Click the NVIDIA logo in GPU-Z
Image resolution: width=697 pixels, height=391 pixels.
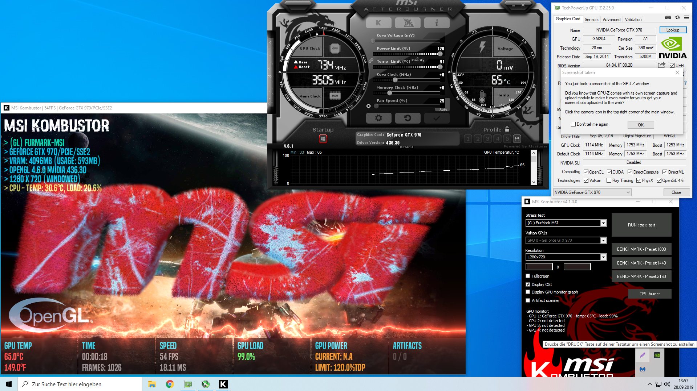(673, 48)
